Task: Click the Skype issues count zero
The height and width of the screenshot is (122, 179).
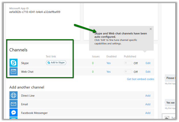Action: click(x=93, y=63)
